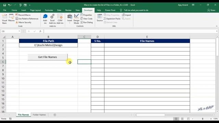Image resolution: width=219 pixels, height=123 pixels.
Task: Open the Help tab
Action: coord(99,10)
